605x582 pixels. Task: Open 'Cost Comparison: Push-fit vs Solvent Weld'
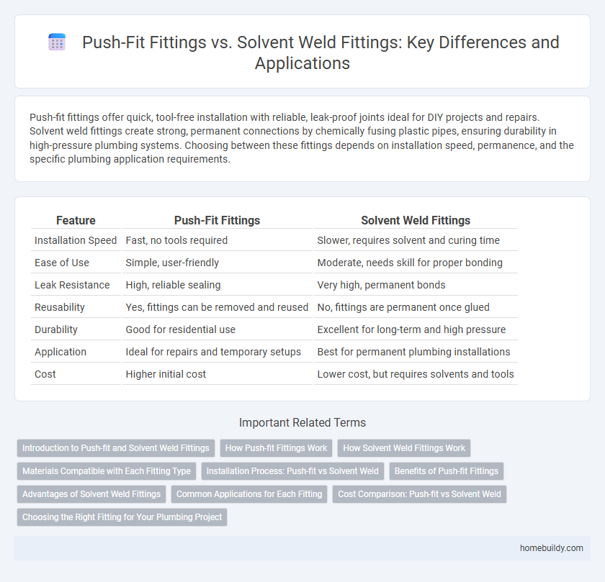click(x=419, y=494)
